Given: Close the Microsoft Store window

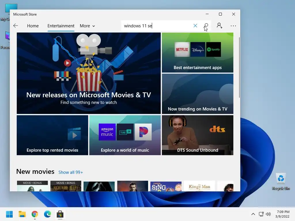Looking at the screenshot, I should pos(233,14).
